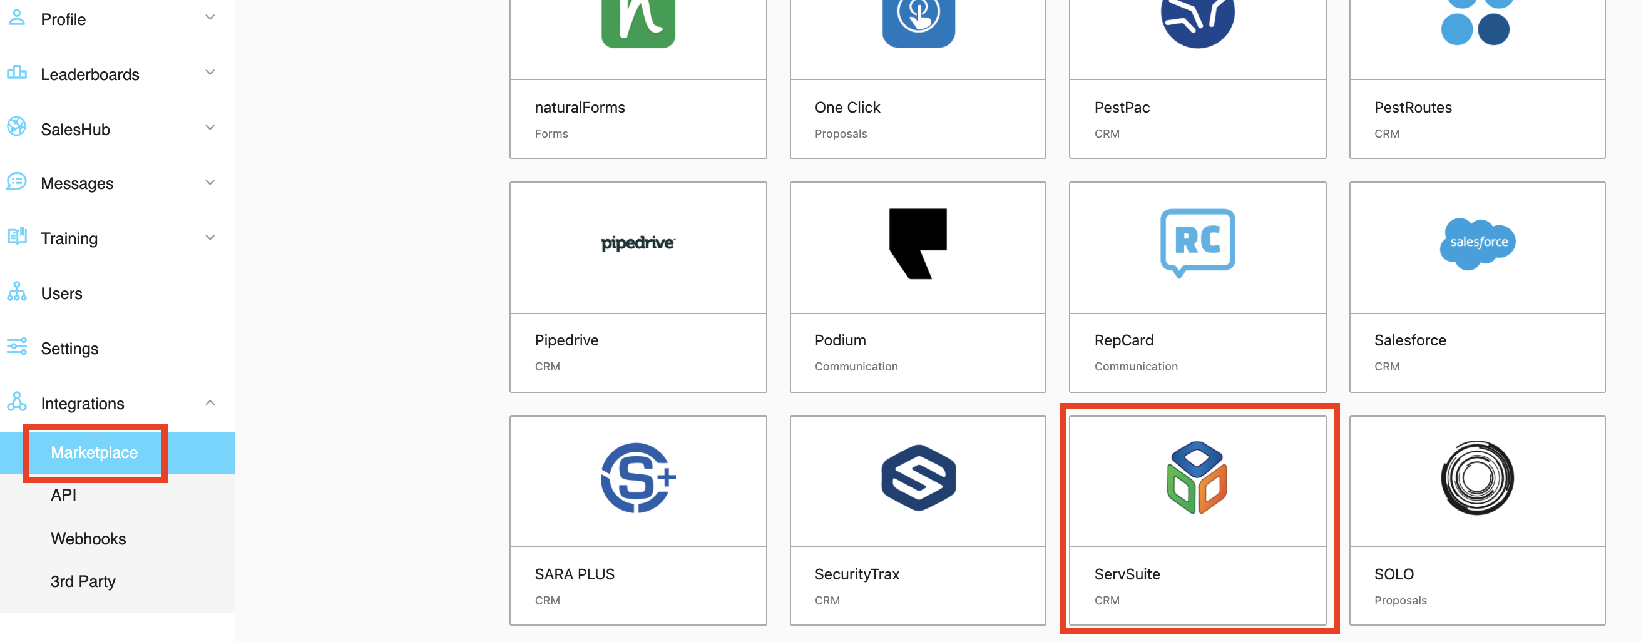Screen dimensions: 1641x642
Task: Select Marketplace in the Integrations submenu
Action: click(x=95, y=452)
